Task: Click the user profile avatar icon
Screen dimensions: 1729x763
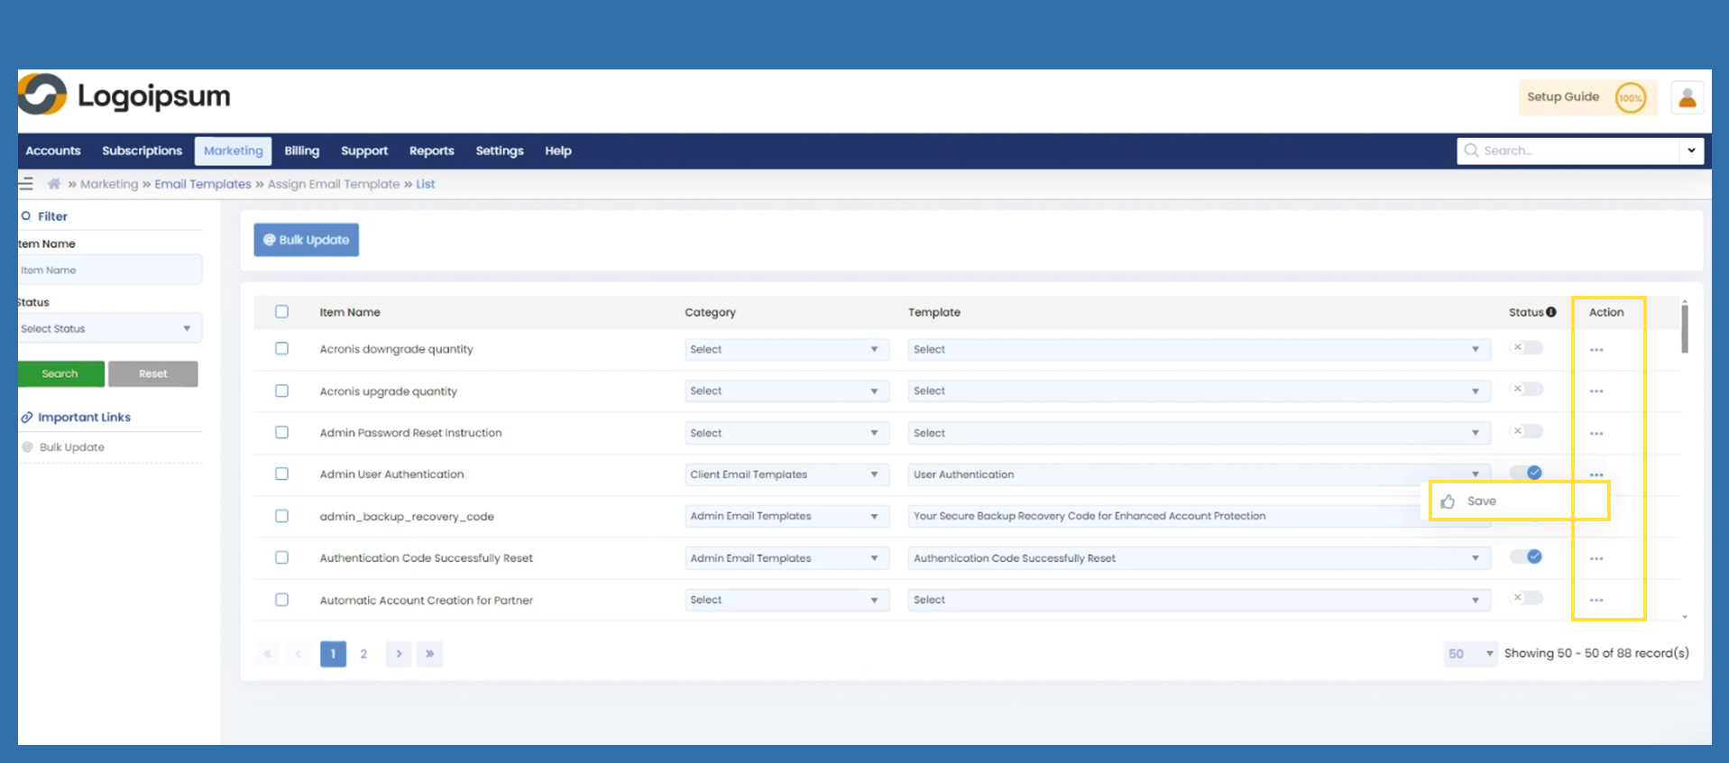Action: [1687, 97]
